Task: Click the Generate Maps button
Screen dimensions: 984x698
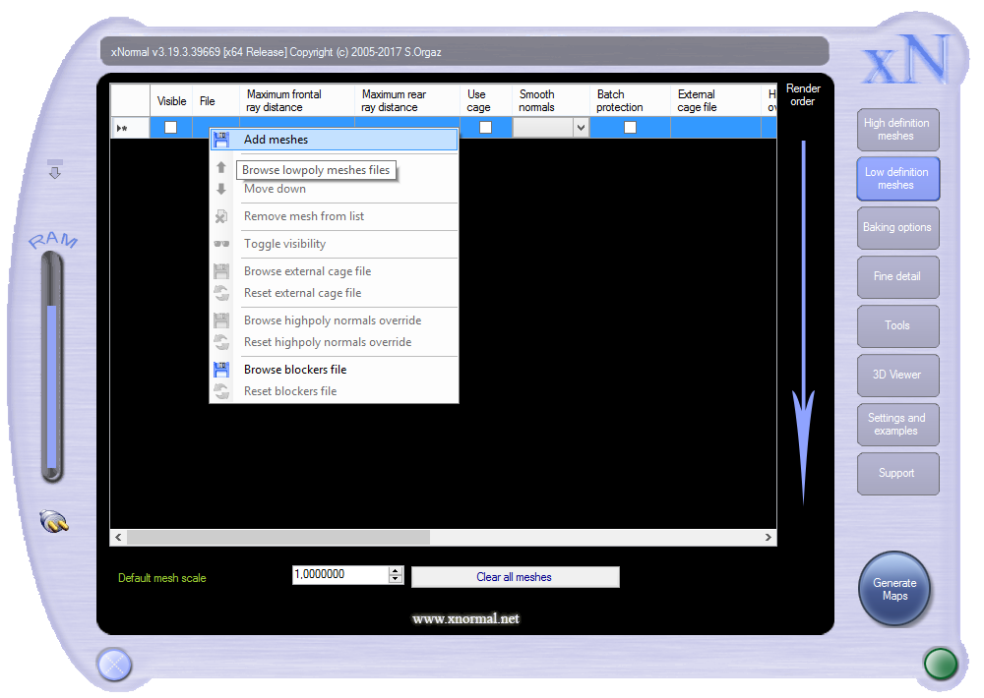Action: 894,590
